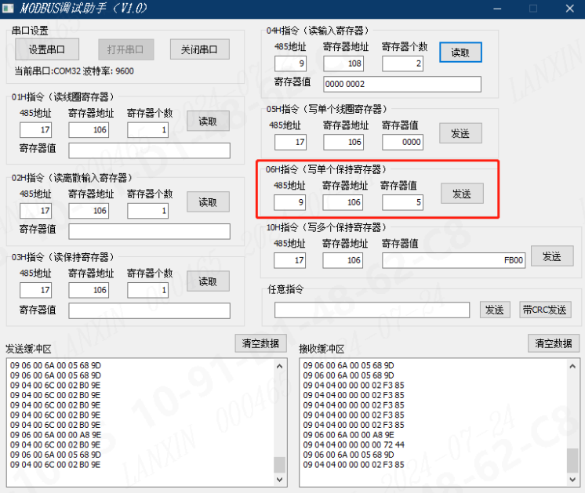Viewport: 585px width, 493px height.
Task: Click the 04H 寄存器值 box with 0000 0002
Action: coord(402,85)
